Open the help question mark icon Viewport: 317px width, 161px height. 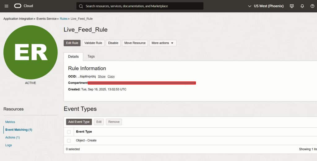tap(312, 6)
